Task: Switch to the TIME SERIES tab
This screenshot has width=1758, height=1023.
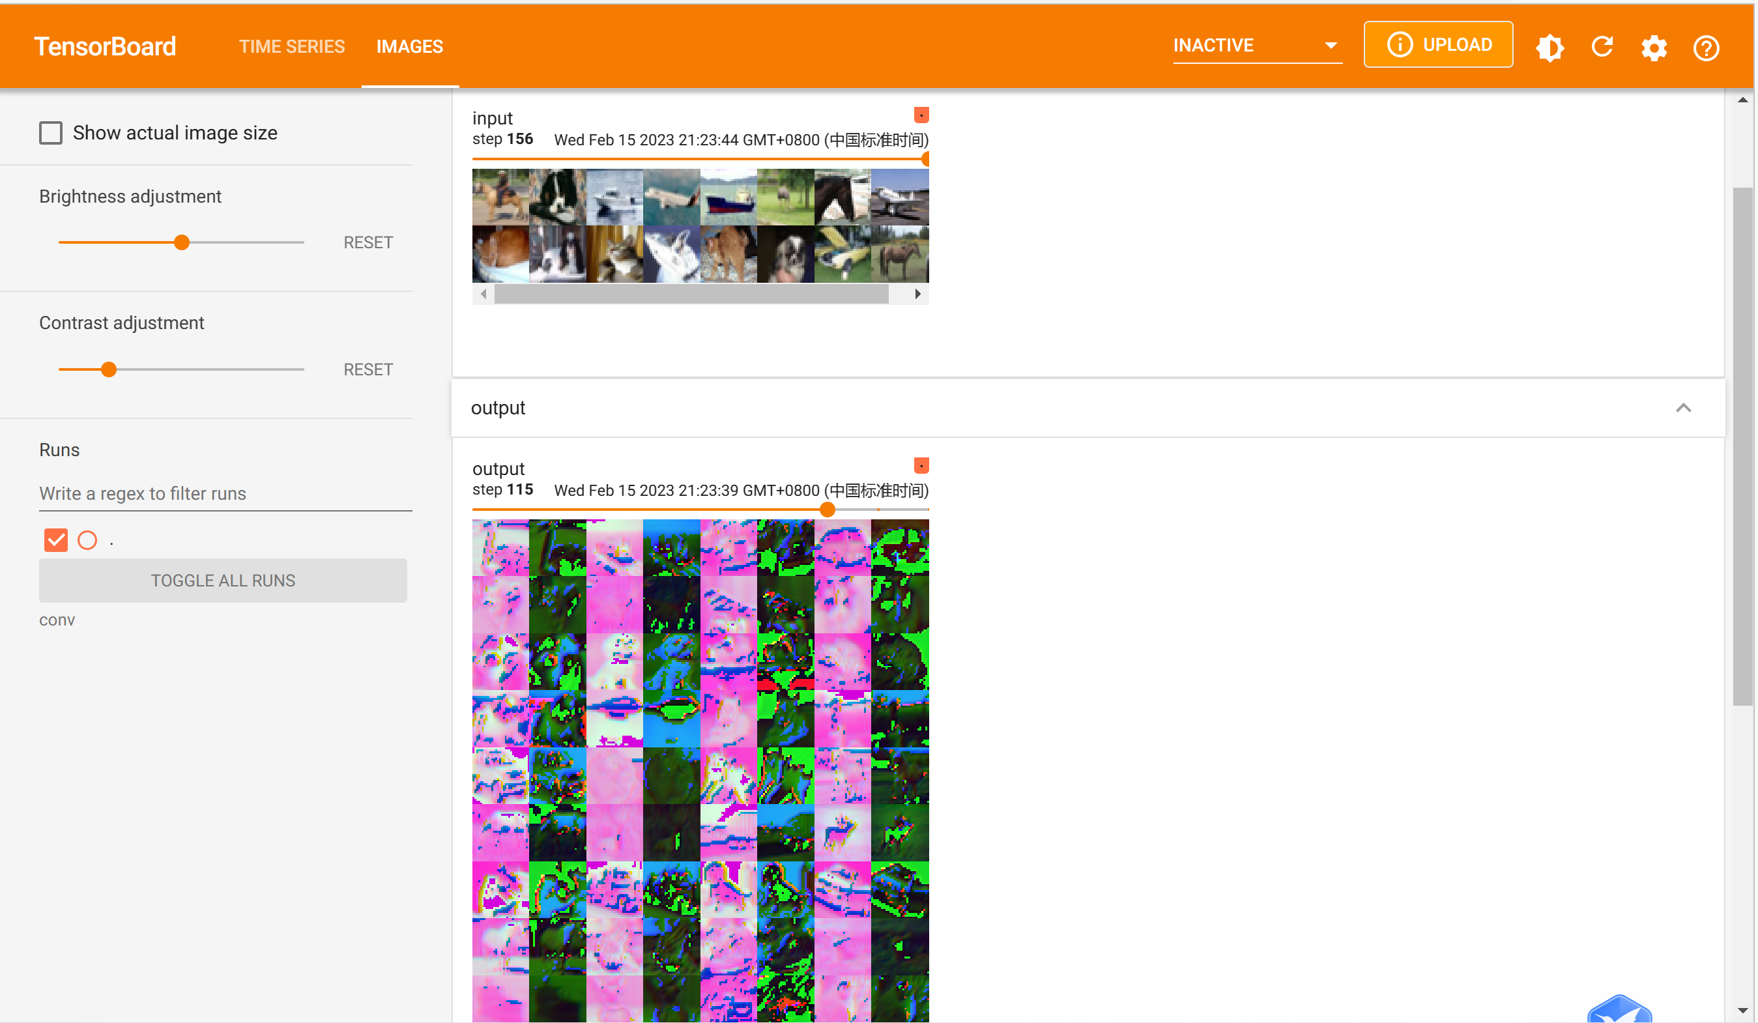Action: pyautogui.click(x=292, y=47)
